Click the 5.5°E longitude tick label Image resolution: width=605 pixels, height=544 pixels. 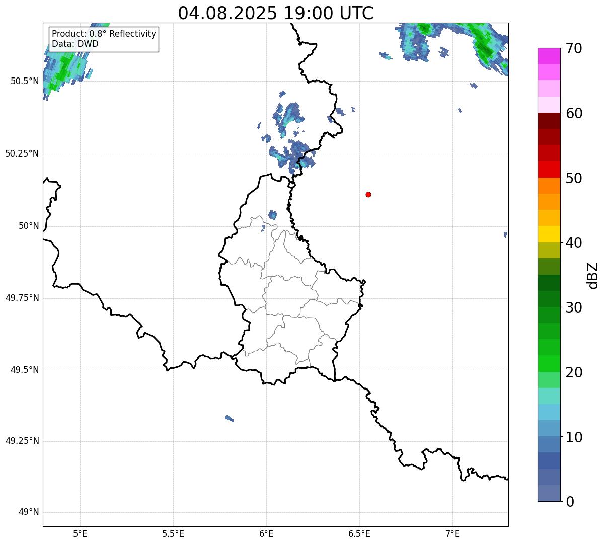(x=173, y=533)
